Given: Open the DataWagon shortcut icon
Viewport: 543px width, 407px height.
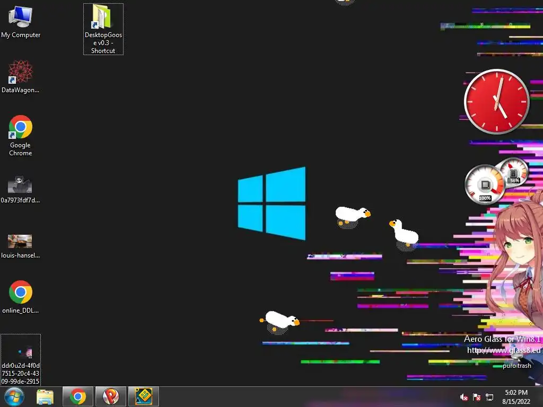Looking at the screenshot, I should pyautogui.click(x=21, y=76).
